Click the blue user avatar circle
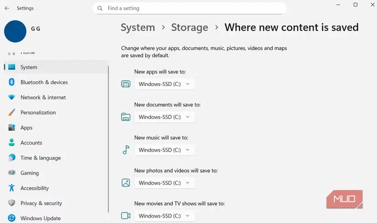 click(15, 31)
